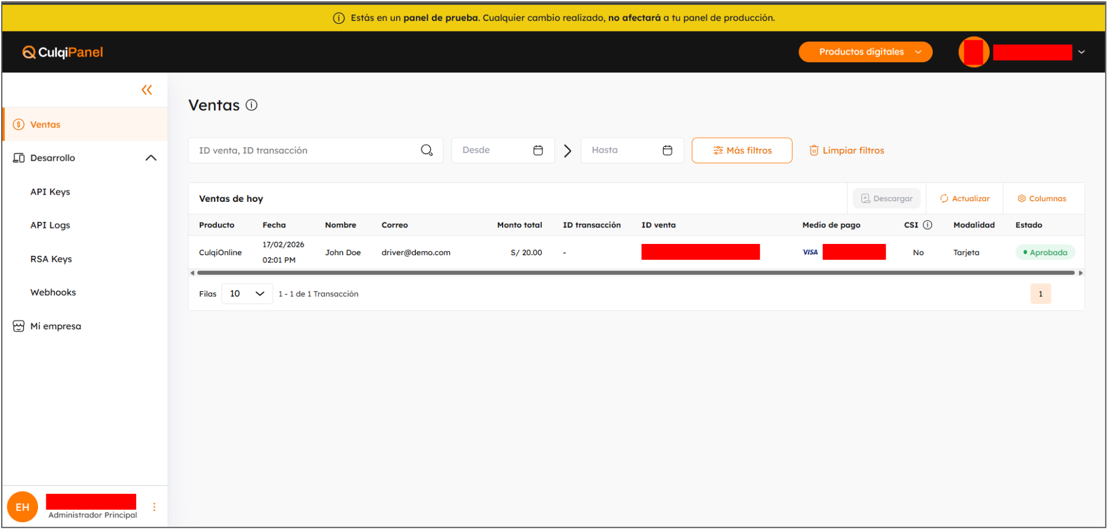Click the Estado column header
Screen dimensions: 1108x530
click(1029, 225)
